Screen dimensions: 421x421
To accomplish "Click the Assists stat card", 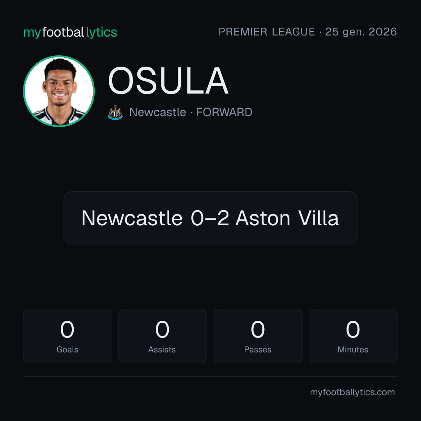I will tap(163, 336).
